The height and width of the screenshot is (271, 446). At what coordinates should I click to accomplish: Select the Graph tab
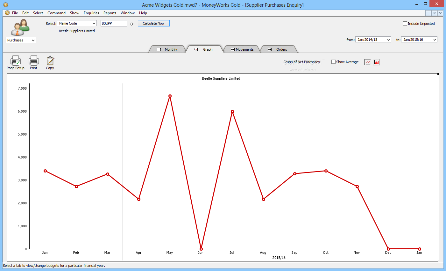[x=204, y=49]
